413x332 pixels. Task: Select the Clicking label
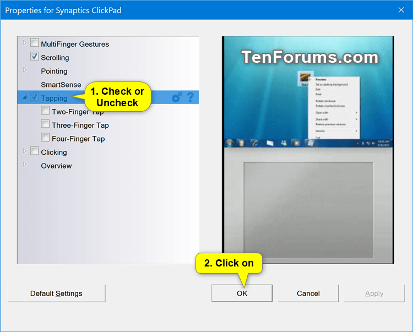[x=54, y=153]
